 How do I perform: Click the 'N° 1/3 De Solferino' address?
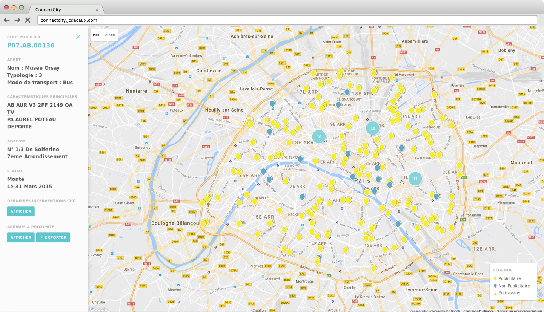tap(33, 150)
